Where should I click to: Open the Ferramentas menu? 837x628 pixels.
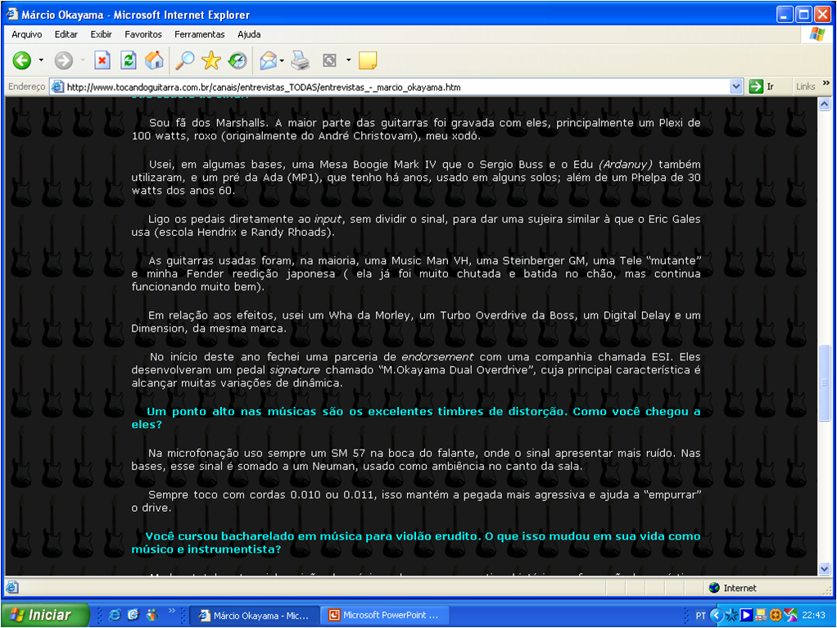pyautogui.click(x=200, y=34)
